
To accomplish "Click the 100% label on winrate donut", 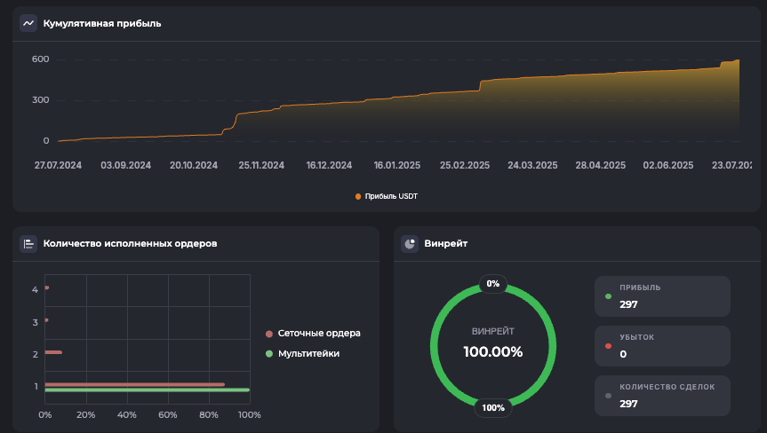I will (x=492, y=408).
